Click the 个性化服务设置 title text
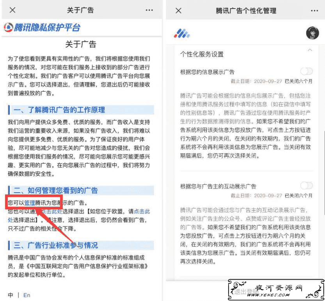 click(x=202, y=54)
